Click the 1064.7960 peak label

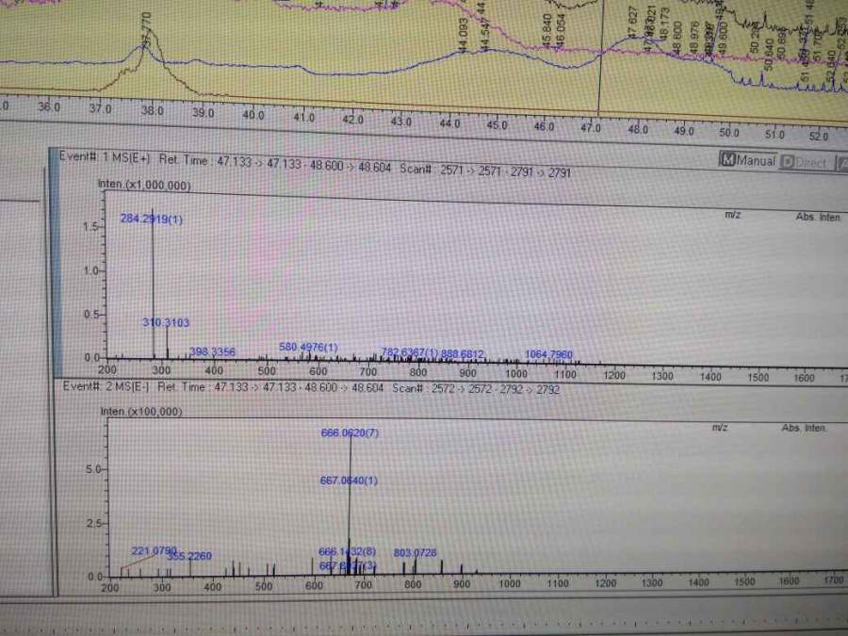click(549, 355)
